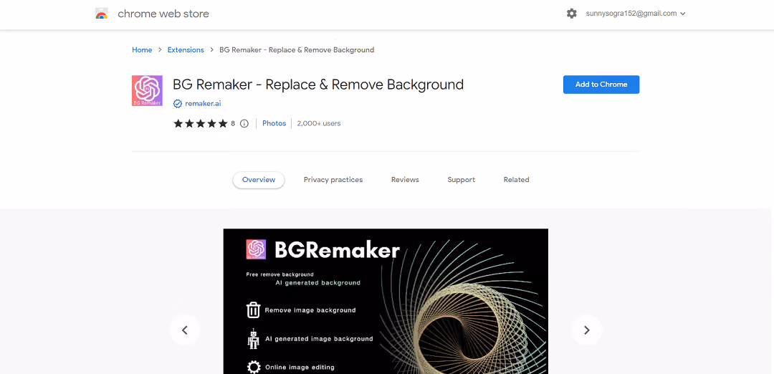
Task: Click the small BGRemaker logo in the screenshot
Action: [x=256, y=249]
